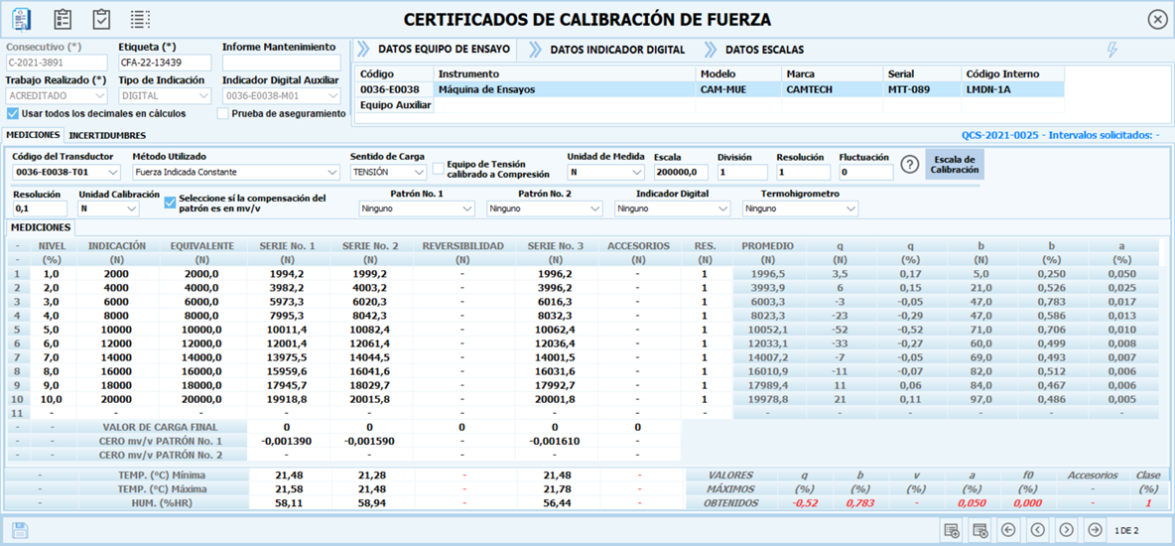Screen dimensions: 1175x546
Task: Click the save diskette icon at bottom left
Action: [20, 530]
